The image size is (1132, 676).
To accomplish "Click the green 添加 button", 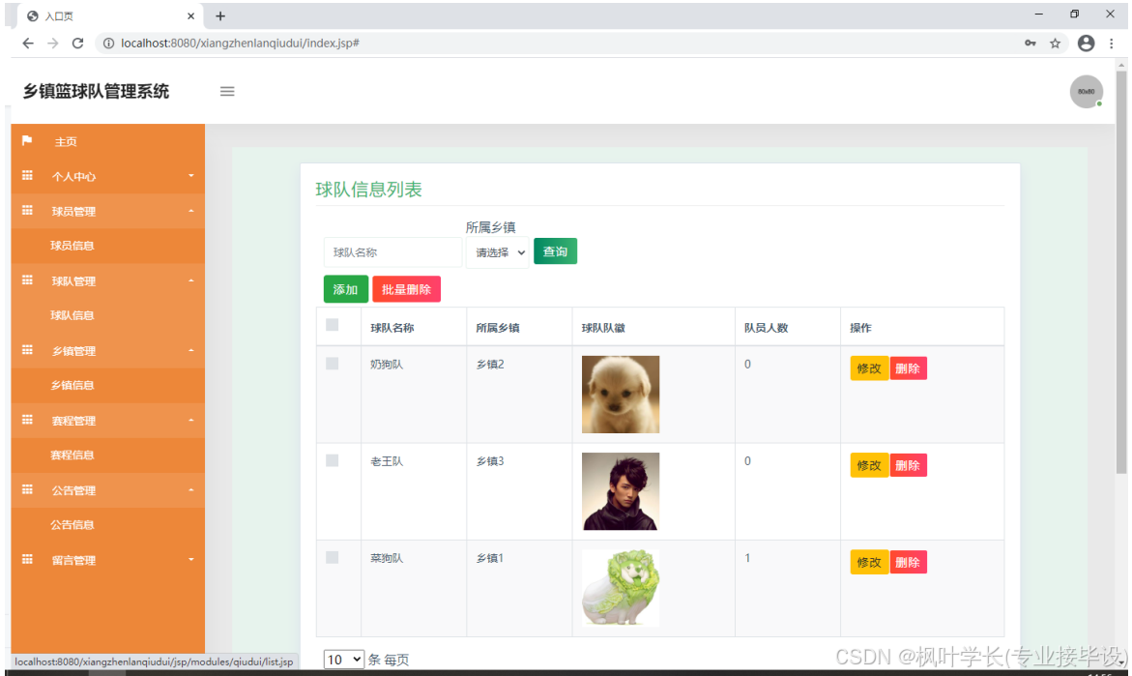I will pos(346,289).
